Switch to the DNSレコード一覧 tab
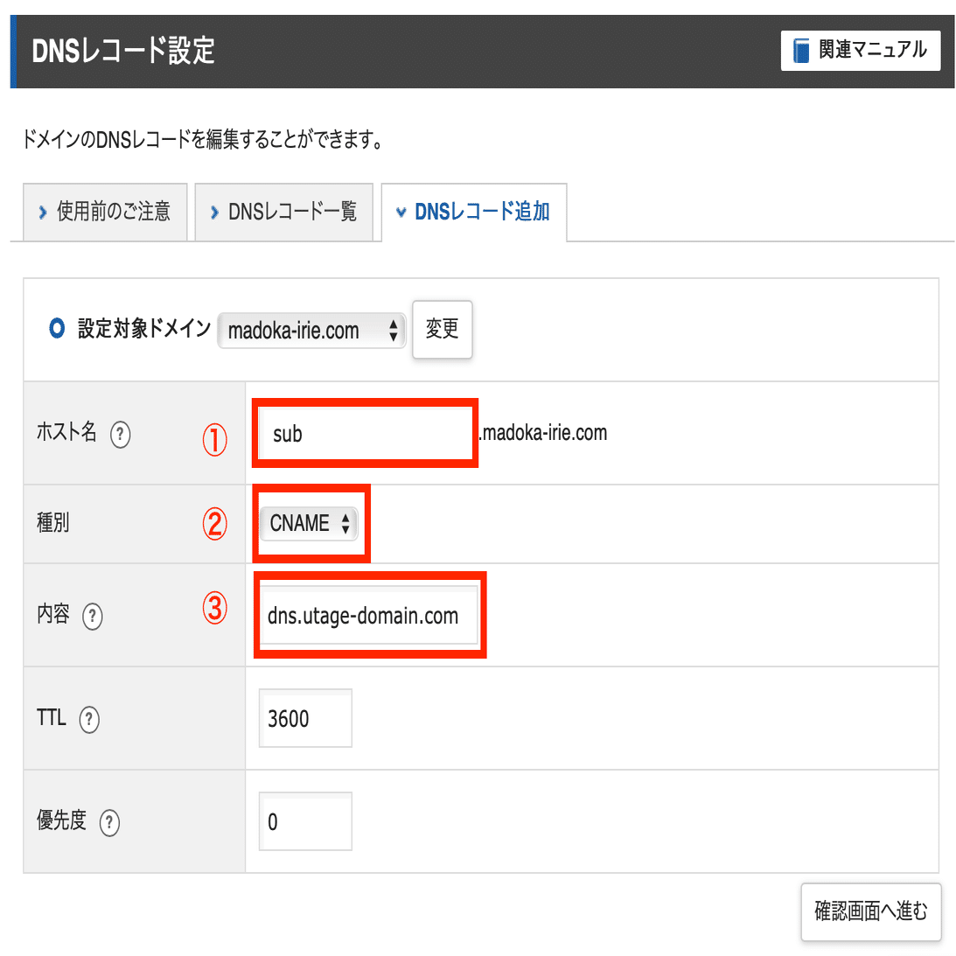The height and width of the screenshot is (956, 956). 283,213
